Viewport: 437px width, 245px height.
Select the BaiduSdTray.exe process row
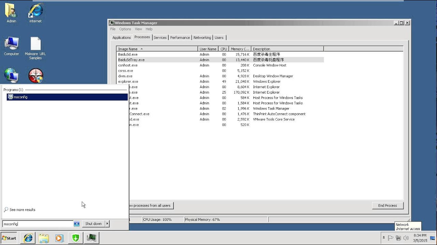point(220,60)
